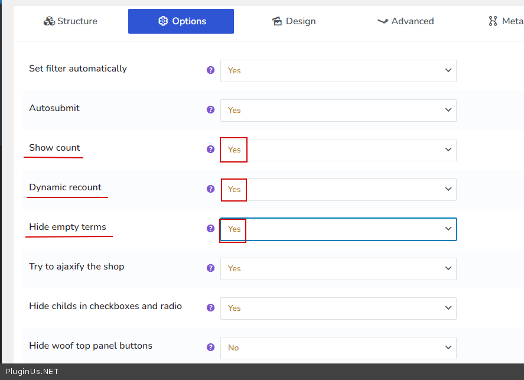Change the Dynamic recount dropdown value

coord(338,189)
